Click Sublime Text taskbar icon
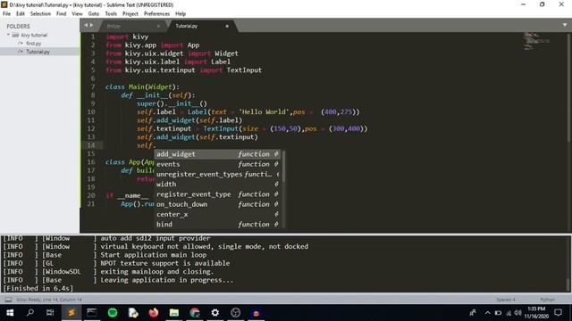 click(x=71, y=313)
